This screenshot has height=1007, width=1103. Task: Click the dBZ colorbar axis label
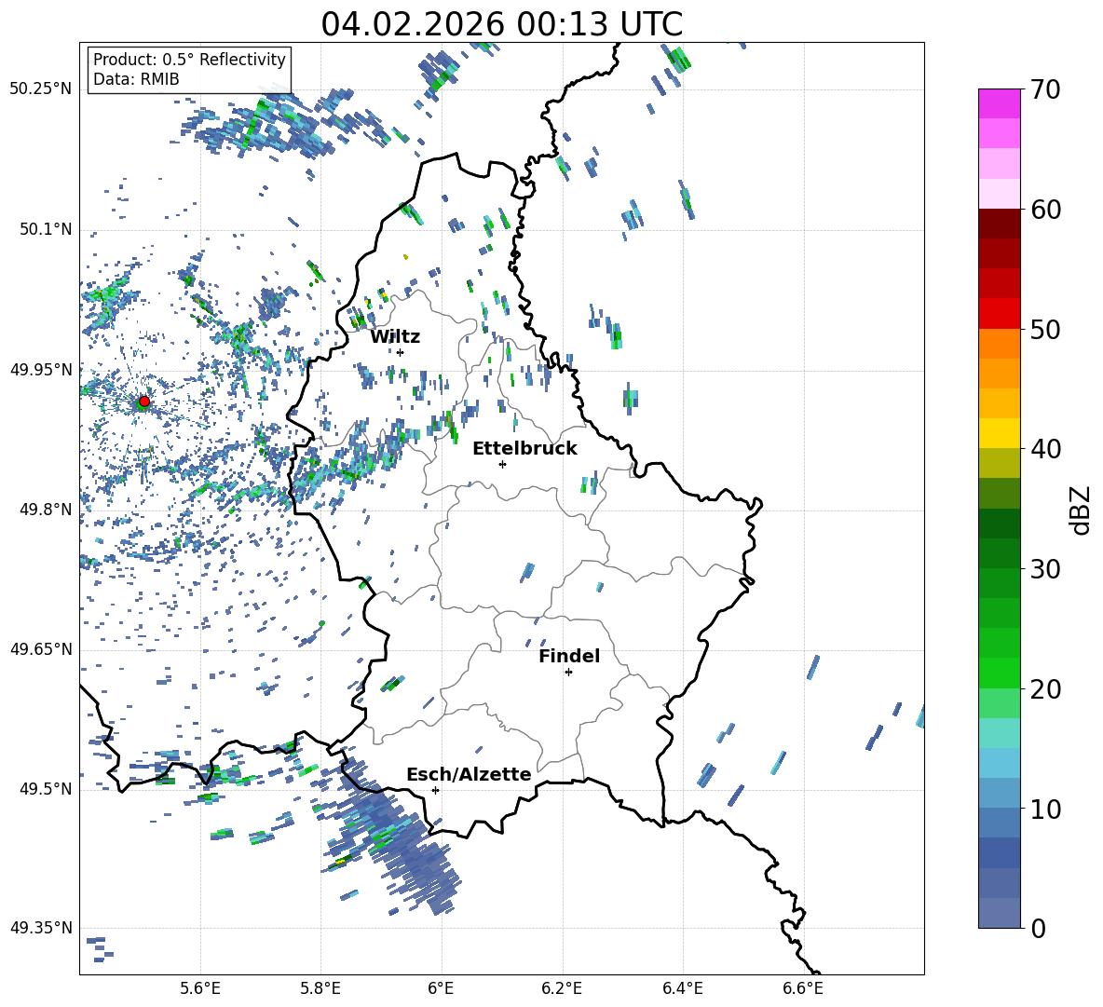(x=1080, y=510)
